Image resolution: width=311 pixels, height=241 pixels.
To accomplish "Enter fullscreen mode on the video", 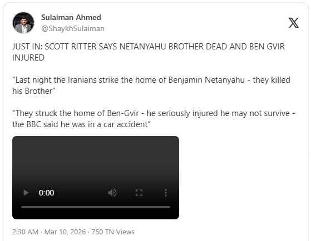I will [x=139, y=193].
